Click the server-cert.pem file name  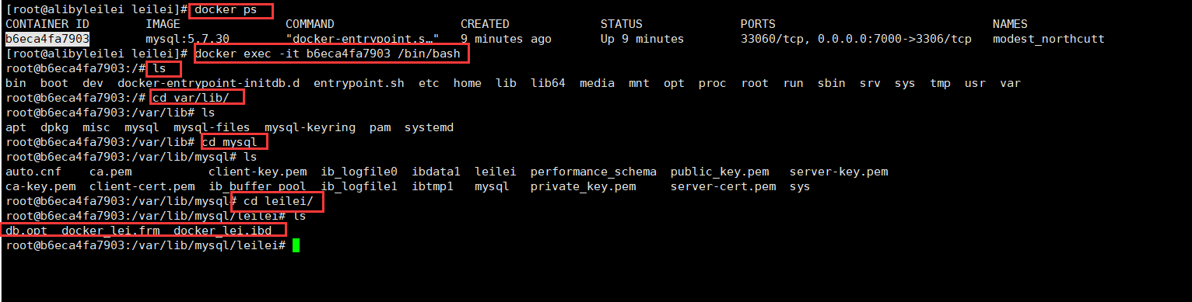click(723, 186)
